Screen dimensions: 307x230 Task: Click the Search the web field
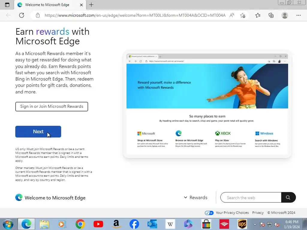[251, 198]
